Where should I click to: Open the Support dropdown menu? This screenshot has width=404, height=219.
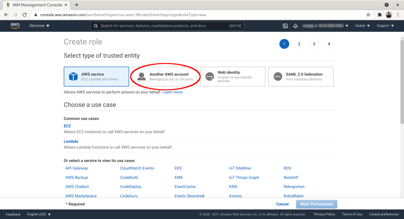point(385,26)
